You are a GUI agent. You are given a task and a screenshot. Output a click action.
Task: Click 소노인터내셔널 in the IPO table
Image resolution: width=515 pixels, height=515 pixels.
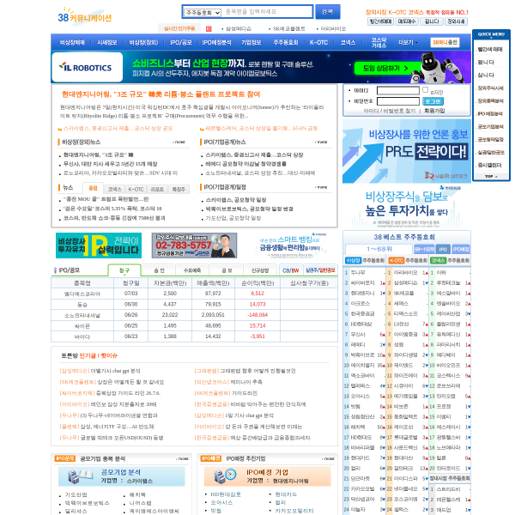pyautogui.click(x=82, y=315)
